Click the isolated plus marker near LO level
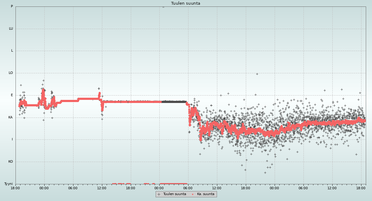The width and height of the screenshot is (372, 201). tap(257, 74)
